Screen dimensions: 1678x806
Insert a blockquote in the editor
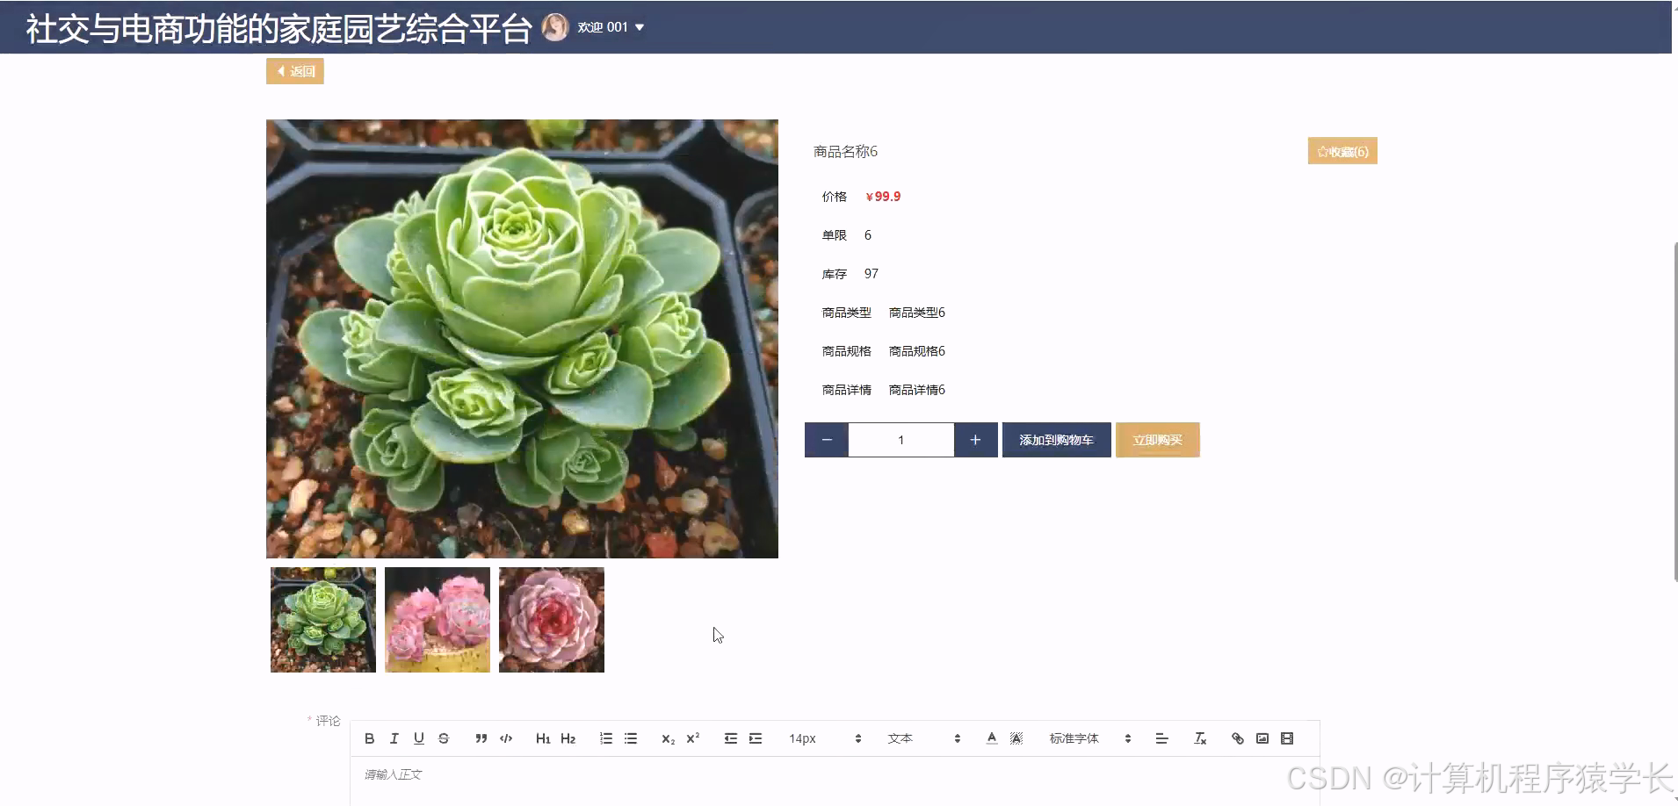click(481, 738)
